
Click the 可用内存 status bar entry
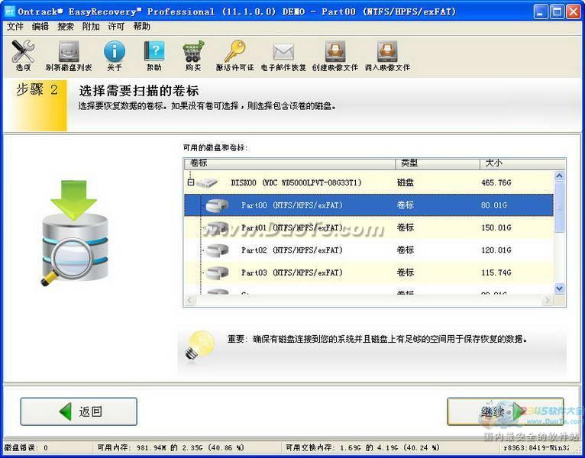170,447
